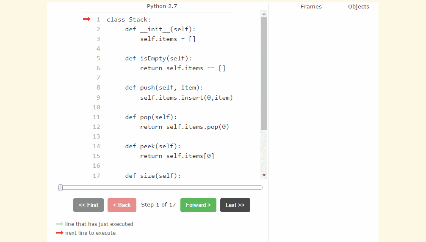Click the execution step slider handle
Viewport: 426px width, 242px height.
click(x=61, y=188)
